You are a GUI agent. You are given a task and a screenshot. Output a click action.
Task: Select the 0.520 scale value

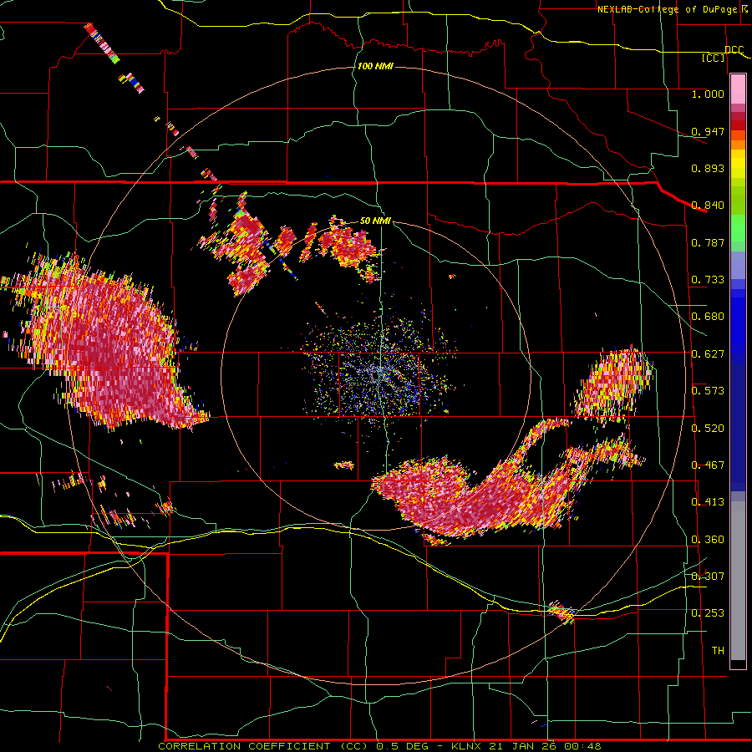[x=708, y=429]
